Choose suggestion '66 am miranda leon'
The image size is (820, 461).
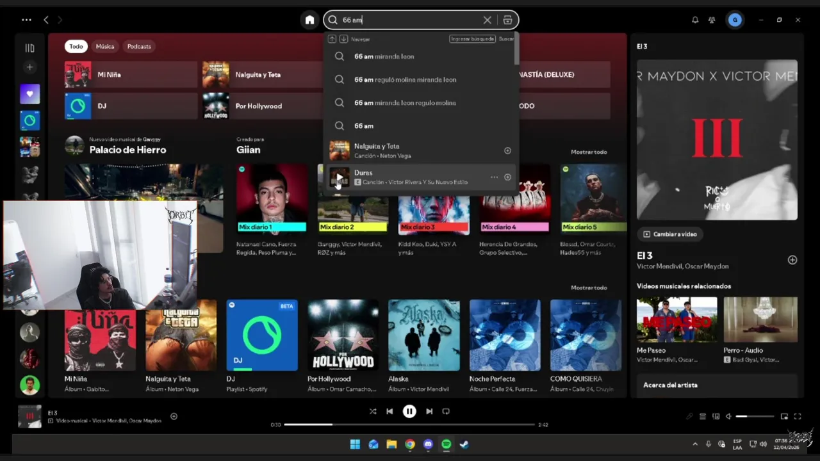[420, 56]
